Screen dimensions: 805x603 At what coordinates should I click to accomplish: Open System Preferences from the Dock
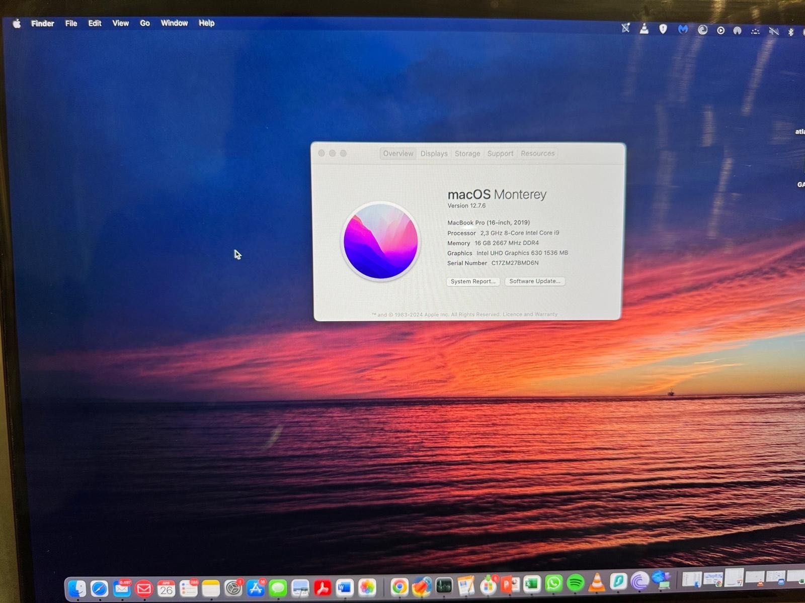[x=233, y=587]
